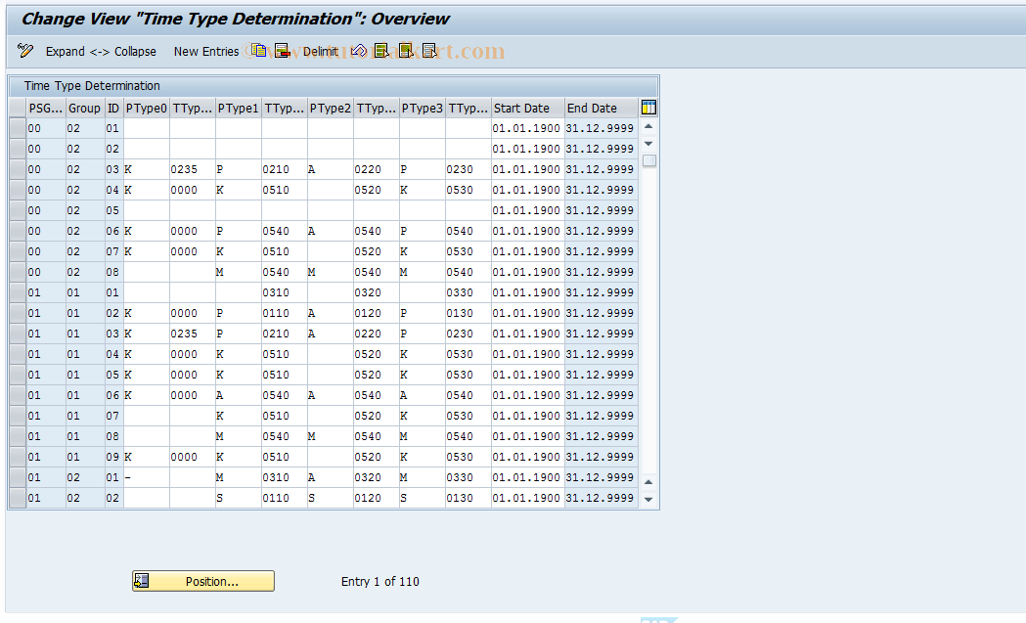The image size is (1026, 623).
Task: Click TType 0110 in row 01 01 02
Action: [284, 313]
